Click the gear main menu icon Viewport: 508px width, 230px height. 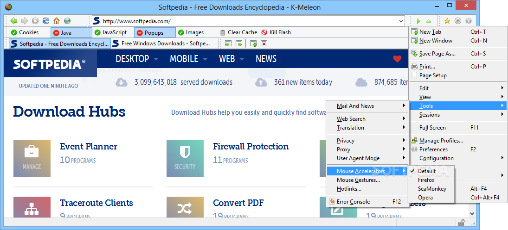[x=469, y=21]
